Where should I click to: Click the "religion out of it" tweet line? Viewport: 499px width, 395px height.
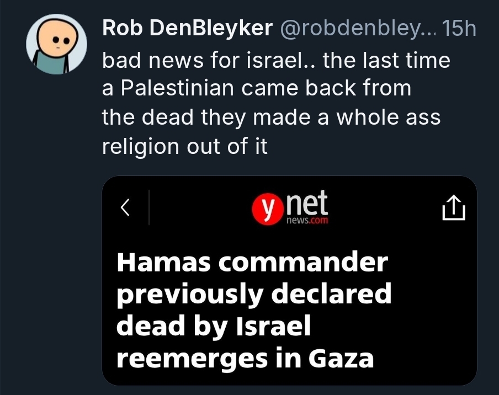(x=184, y=147)
